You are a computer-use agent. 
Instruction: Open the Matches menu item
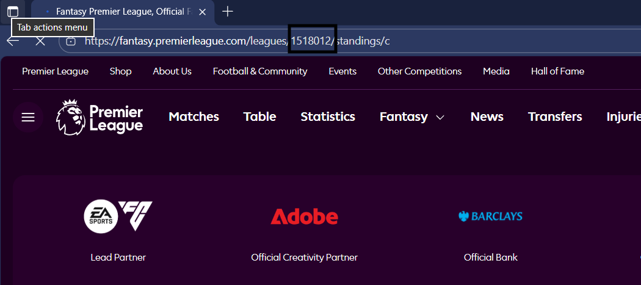pos(194,117)
